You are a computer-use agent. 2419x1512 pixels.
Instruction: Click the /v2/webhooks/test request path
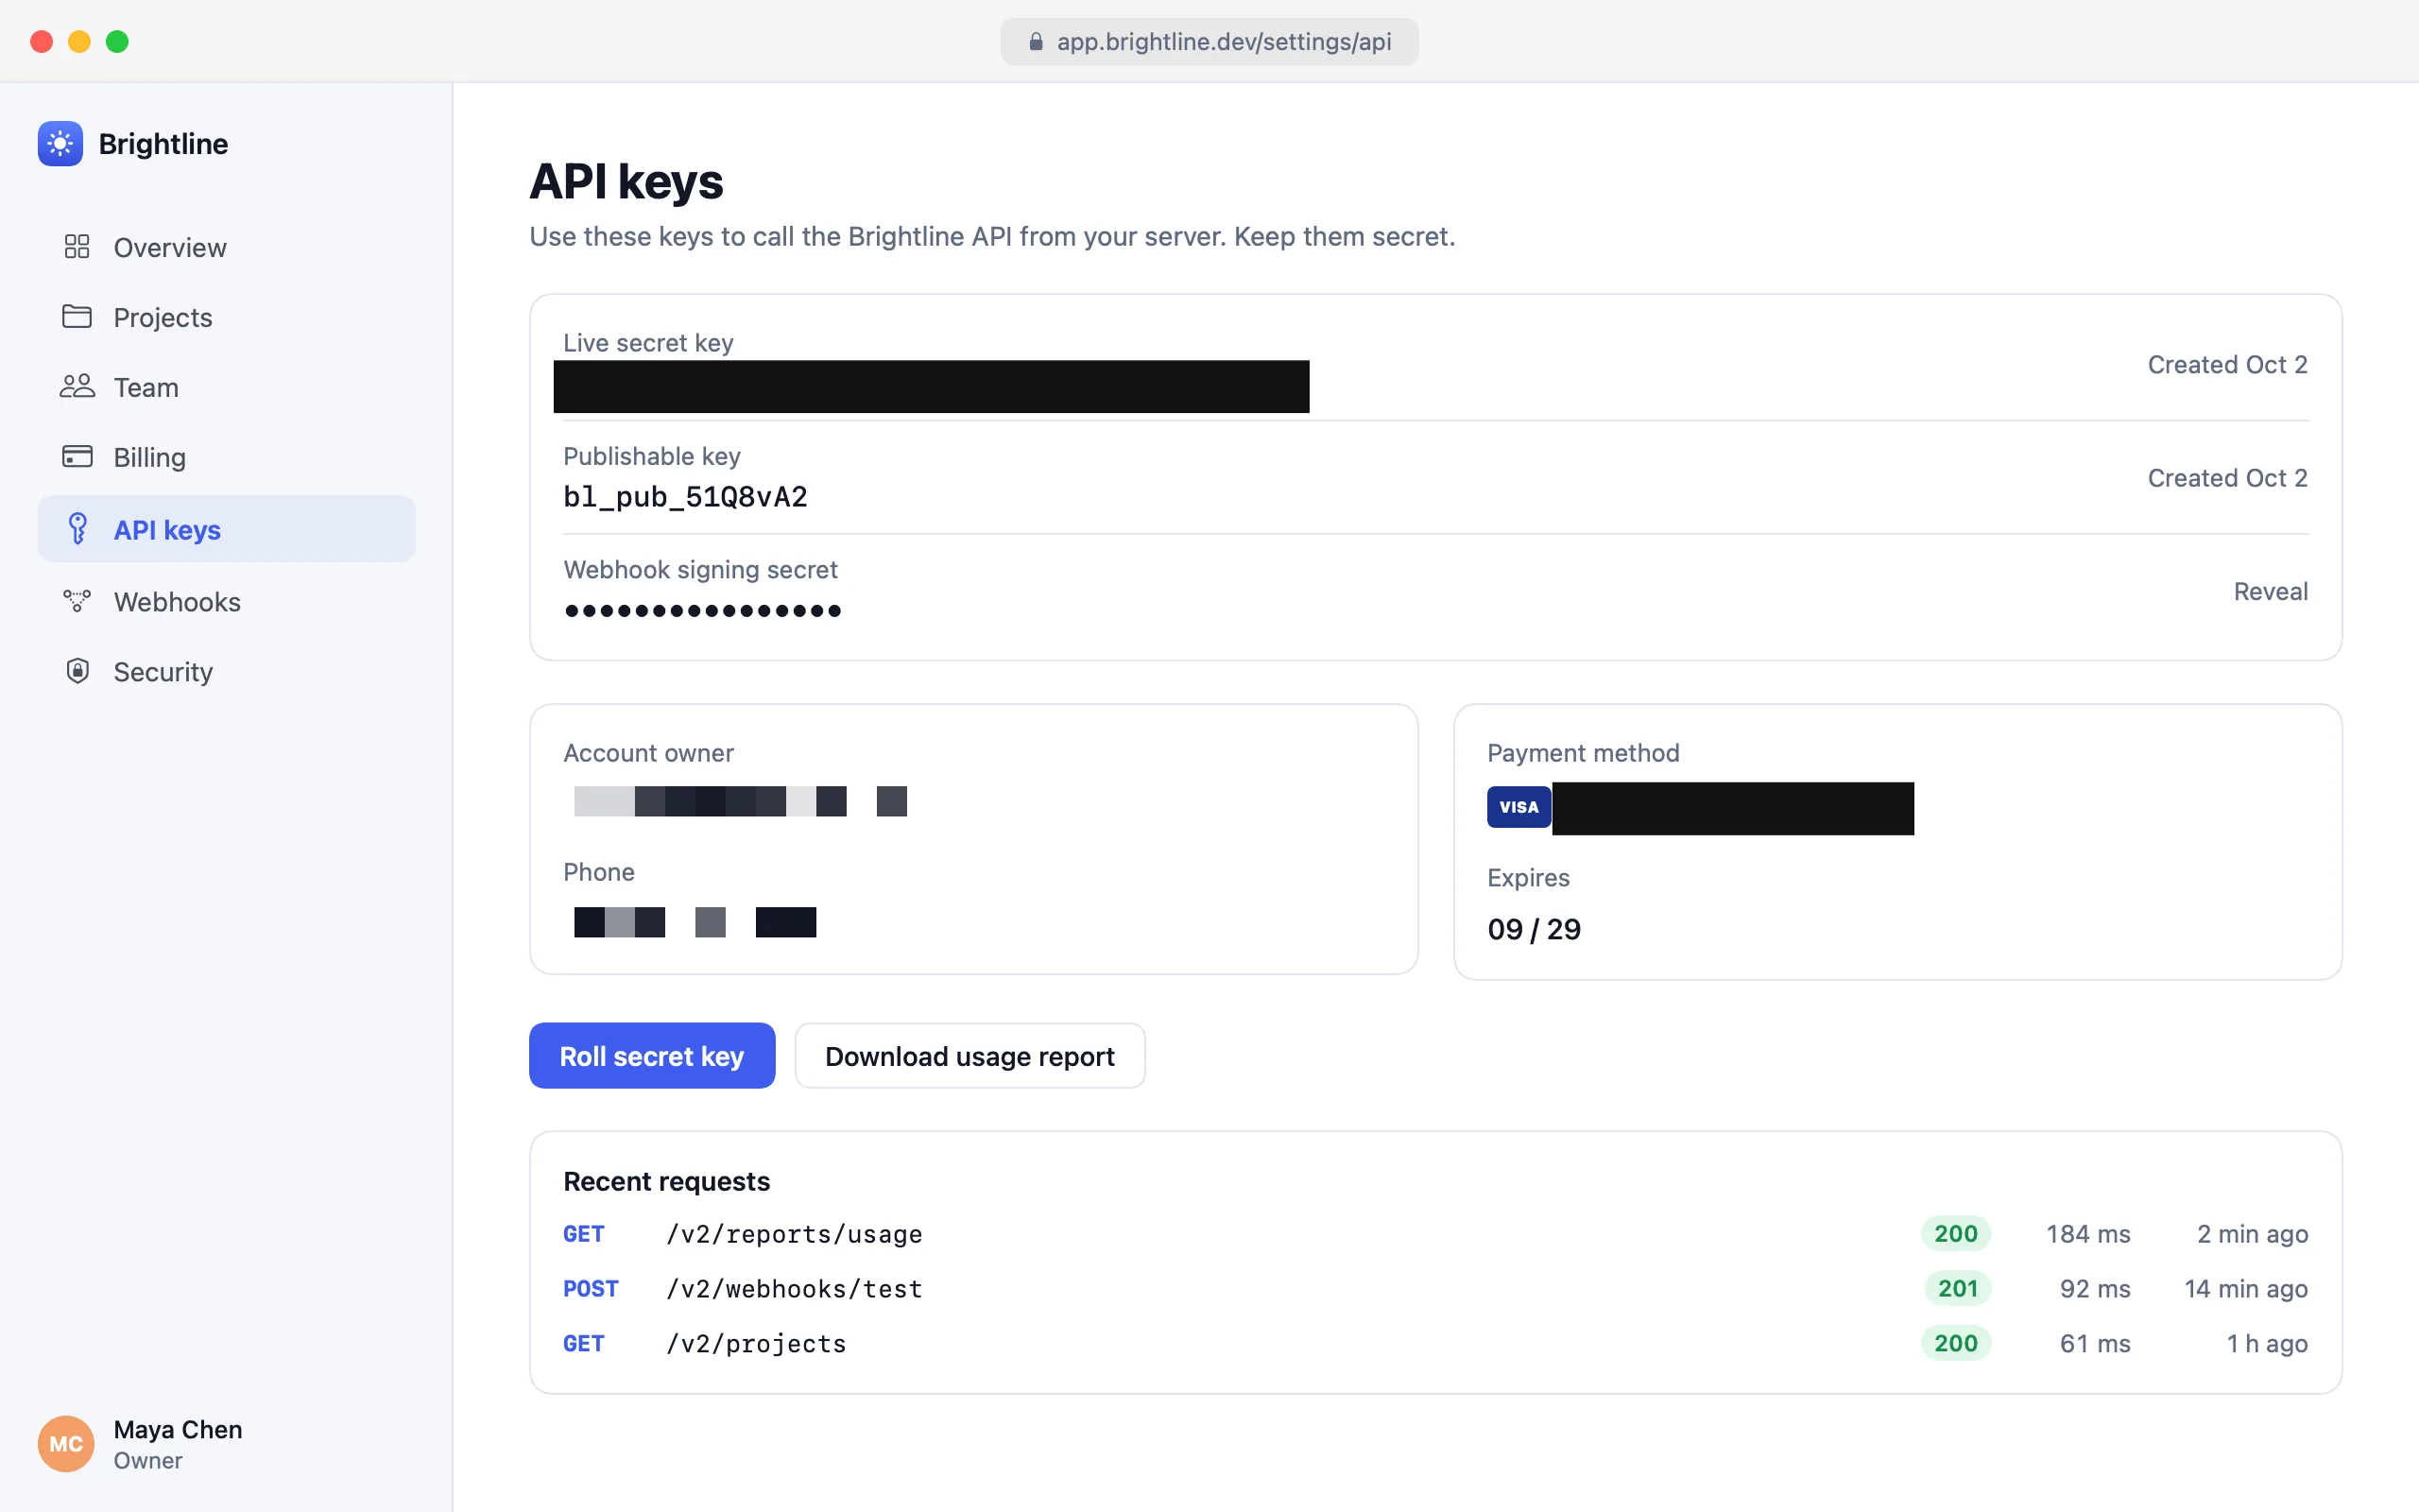tap(794, 1288)
